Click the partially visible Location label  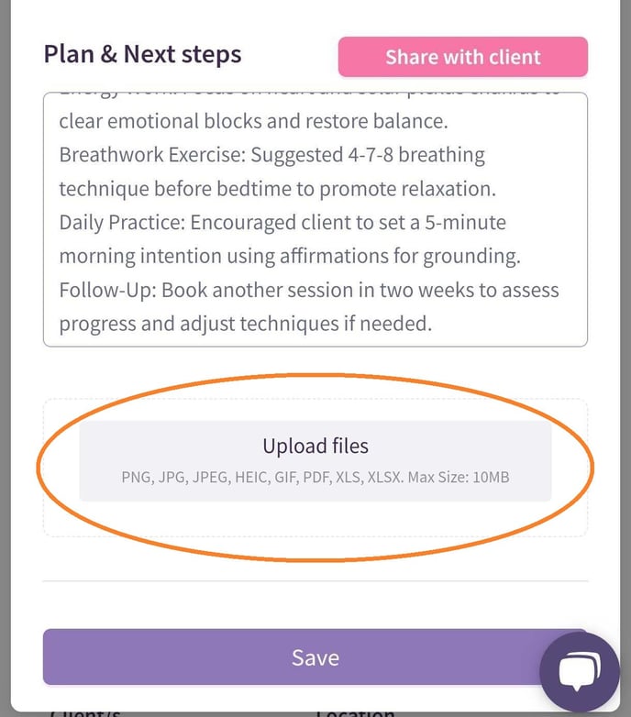(356, 711)
